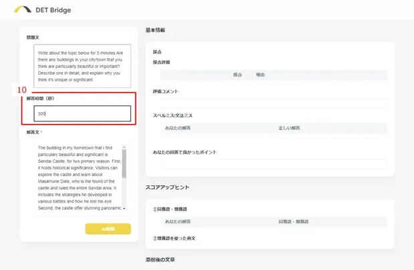Click the 添削後の文章 heading

point(160,260)
